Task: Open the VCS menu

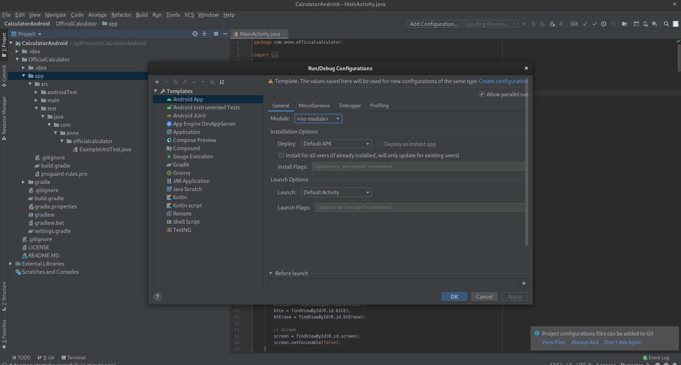Action: point(189,15)
